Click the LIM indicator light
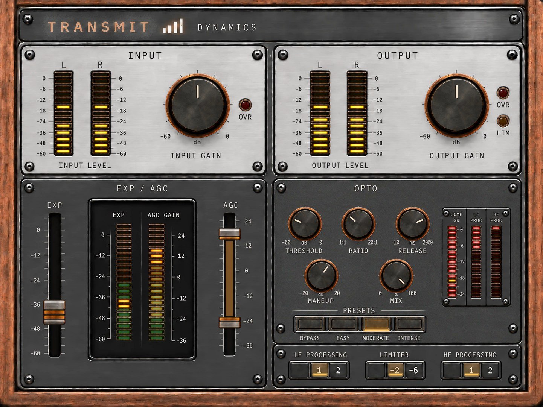 pyautogui.click(x=503, y=121)
